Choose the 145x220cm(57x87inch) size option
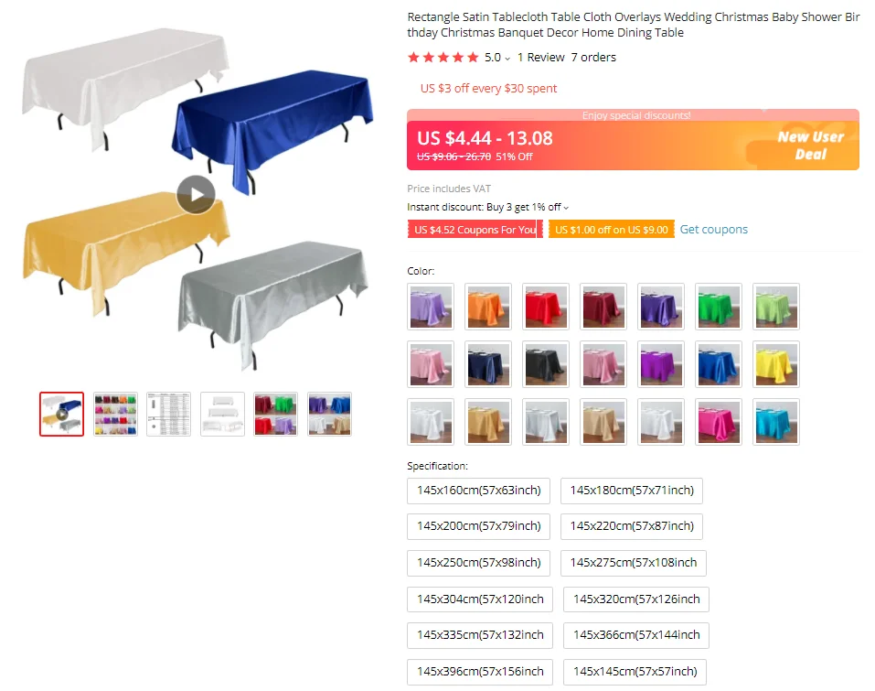 tap(632, 526)
